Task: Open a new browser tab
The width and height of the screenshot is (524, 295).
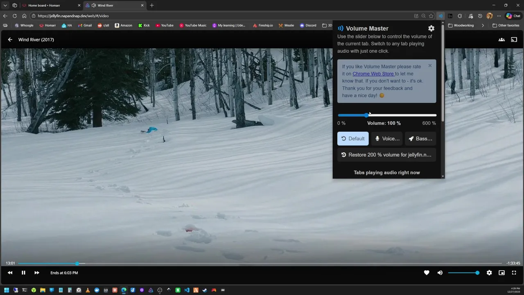Action: pyautogui.click(x=152, y=5)
